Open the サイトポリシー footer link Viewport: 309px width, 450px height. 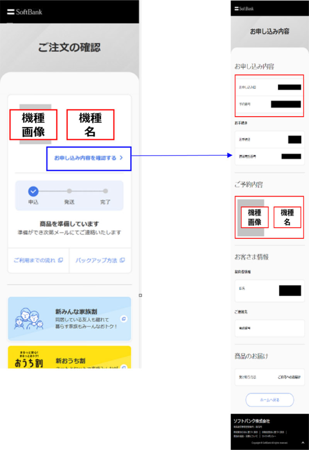point(270,436)
